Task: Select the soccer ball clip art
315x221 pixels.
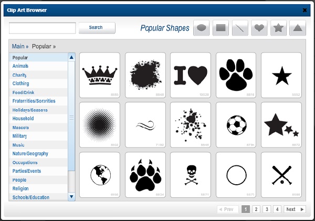Action: click(236, 125)
